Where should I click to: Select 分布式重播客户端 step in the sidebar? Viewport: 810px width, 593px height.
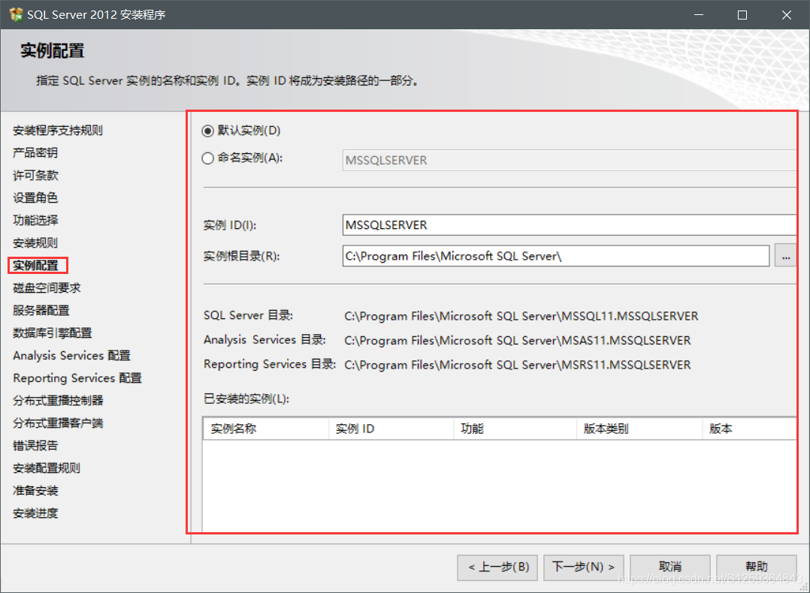click(x=58, y=423)
